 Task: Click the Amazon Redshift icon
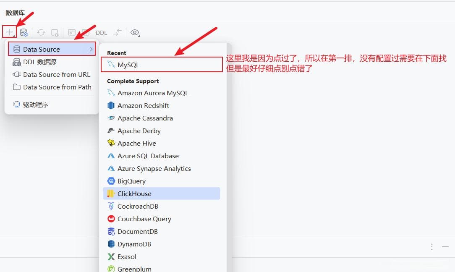[x=111, y=105]
